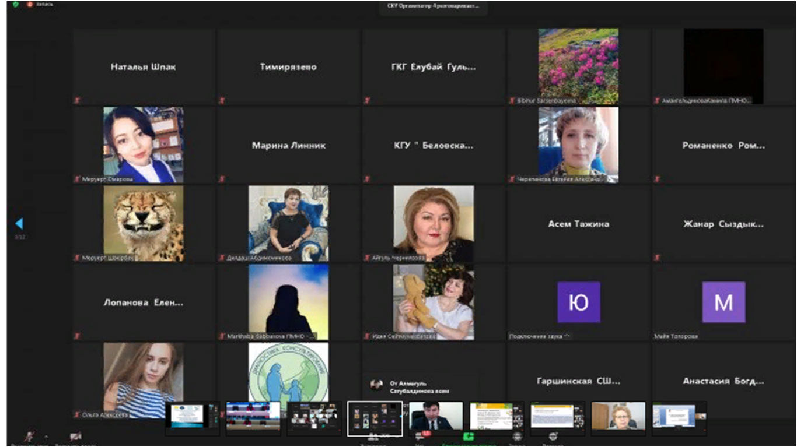Screen dimensions: 797x447
Task: Select the Марина Линник participant tile
Action: 288,145
